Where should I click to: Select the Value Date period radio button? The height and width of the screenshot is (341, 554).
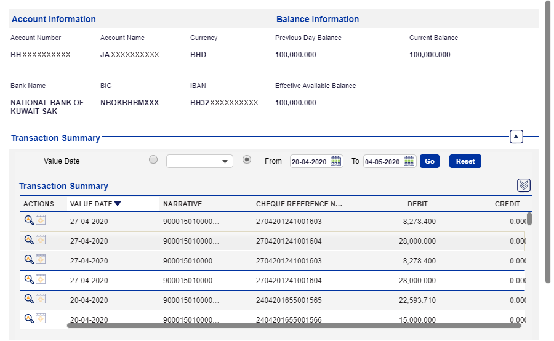point(153,160)
